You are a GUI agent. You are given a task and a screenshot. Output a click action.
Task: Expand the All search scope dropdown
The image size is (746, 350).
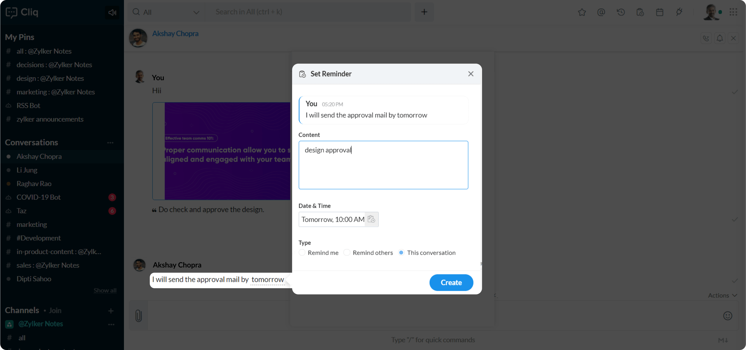click(196, 12)
